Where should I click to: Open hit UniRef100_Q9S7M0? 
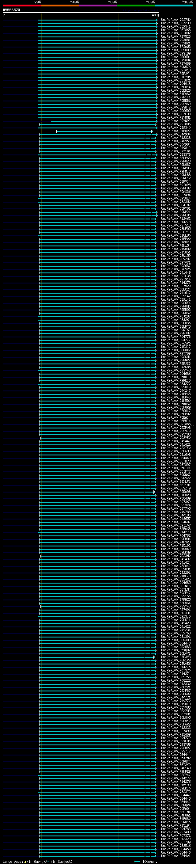[x=176, y=20]
